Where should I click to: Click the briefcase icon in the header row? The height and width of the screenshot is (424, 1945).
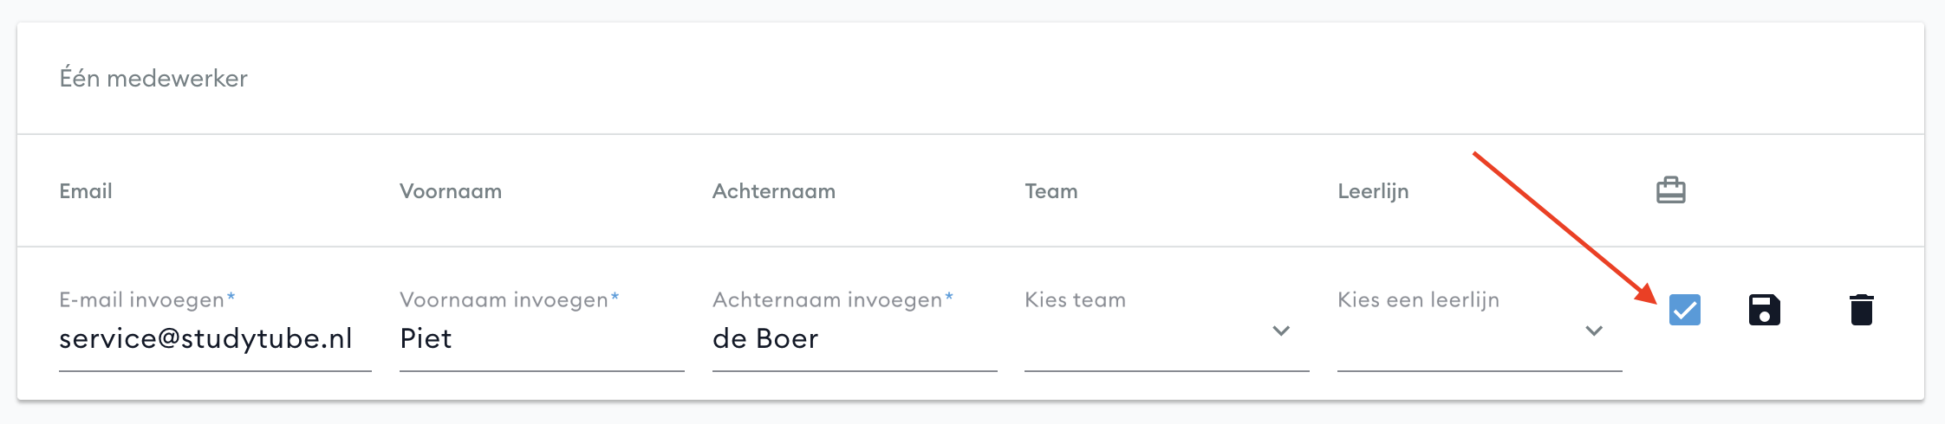[1670, 190]
